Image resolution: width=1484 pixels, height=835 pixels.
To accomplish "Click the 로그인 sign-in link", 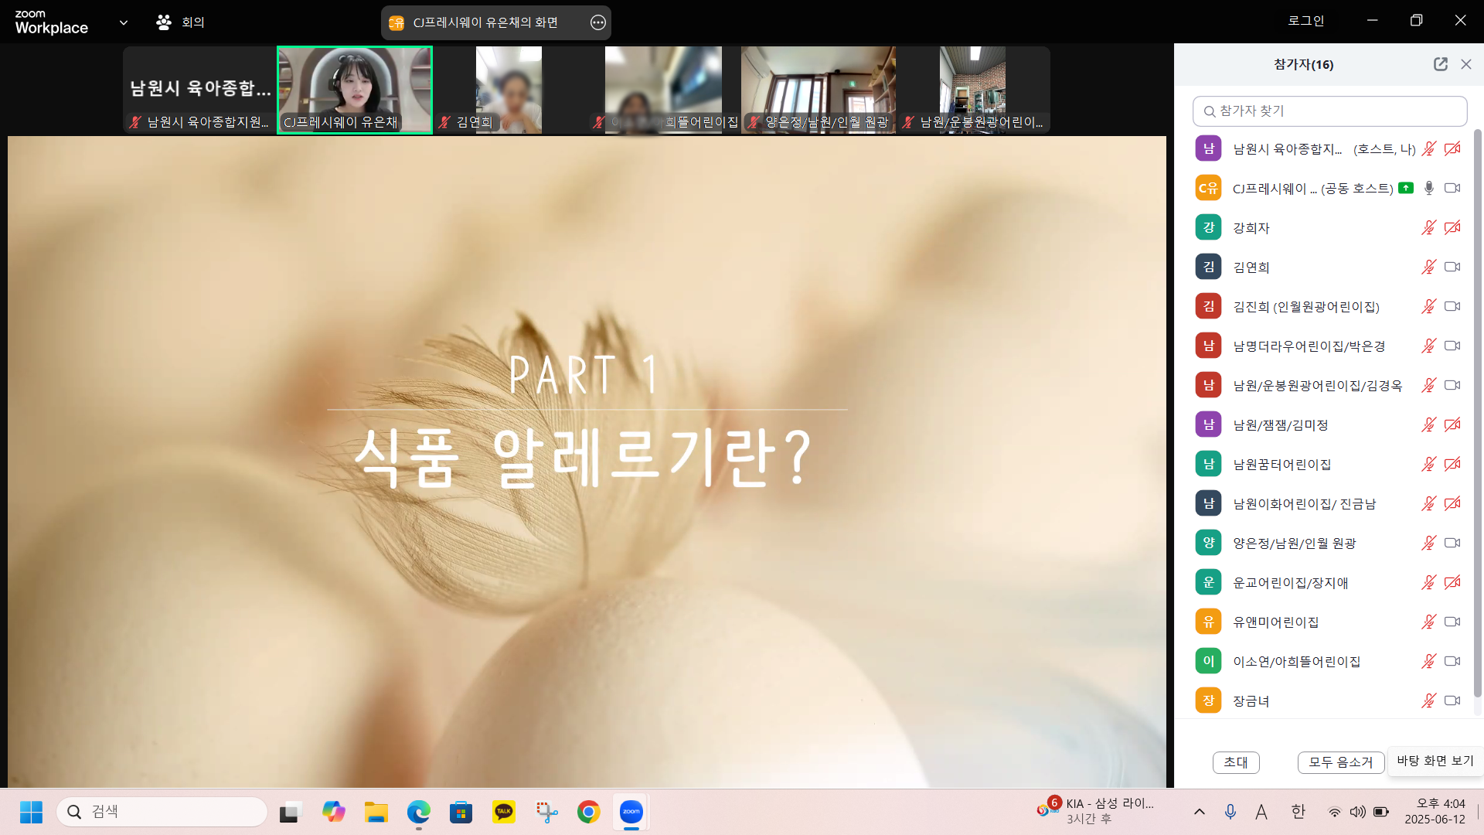I will click(x=1305, y=21).
